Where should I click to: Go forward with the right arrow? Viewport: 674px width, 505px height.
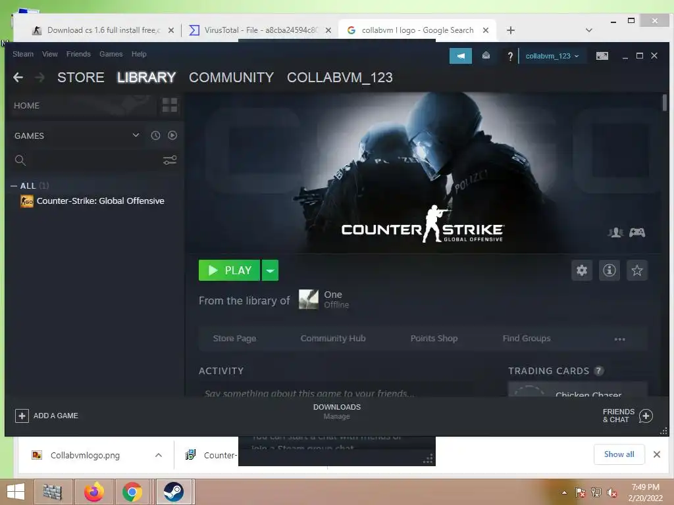[x=39, y=78]
